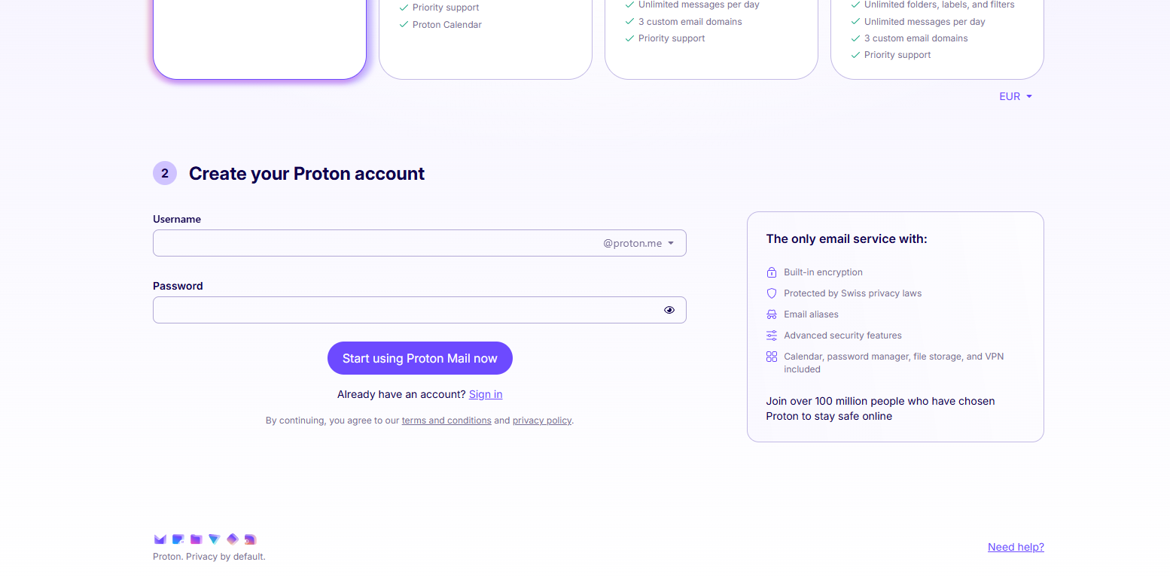
Task: Toggle password visibility with the eye icon
Action: (x=669, y=310)
